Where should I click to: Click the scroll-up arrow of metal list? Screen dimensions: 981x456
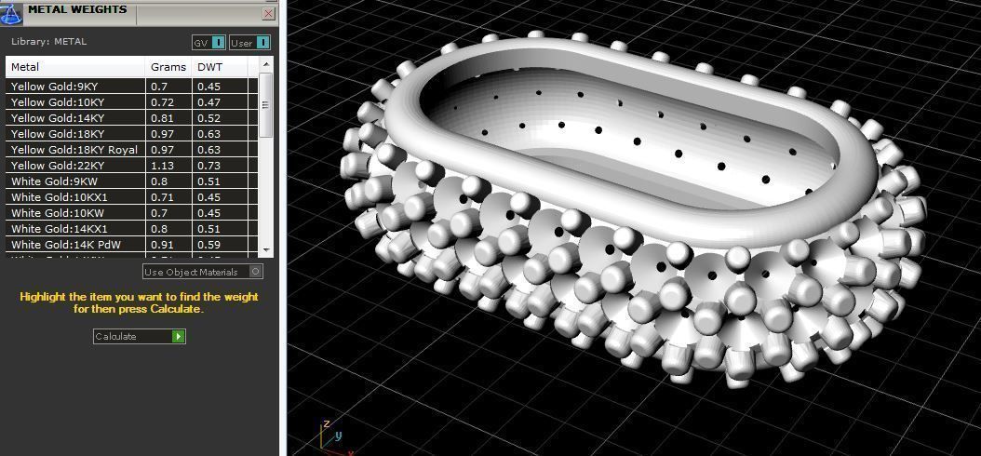tap(265, 64)
